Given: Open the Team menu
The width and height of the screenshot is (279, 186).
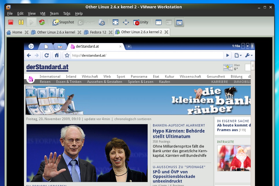Looking at the screenshot, I should pyautogui.click(x=54, y=14).
